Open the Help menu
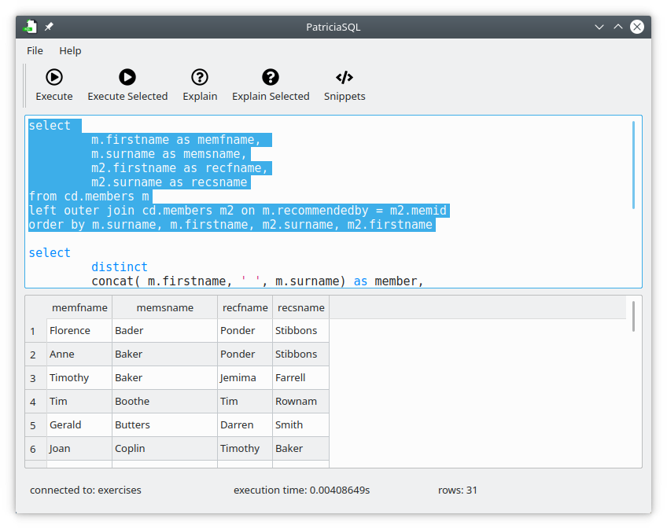 [70, 50]
